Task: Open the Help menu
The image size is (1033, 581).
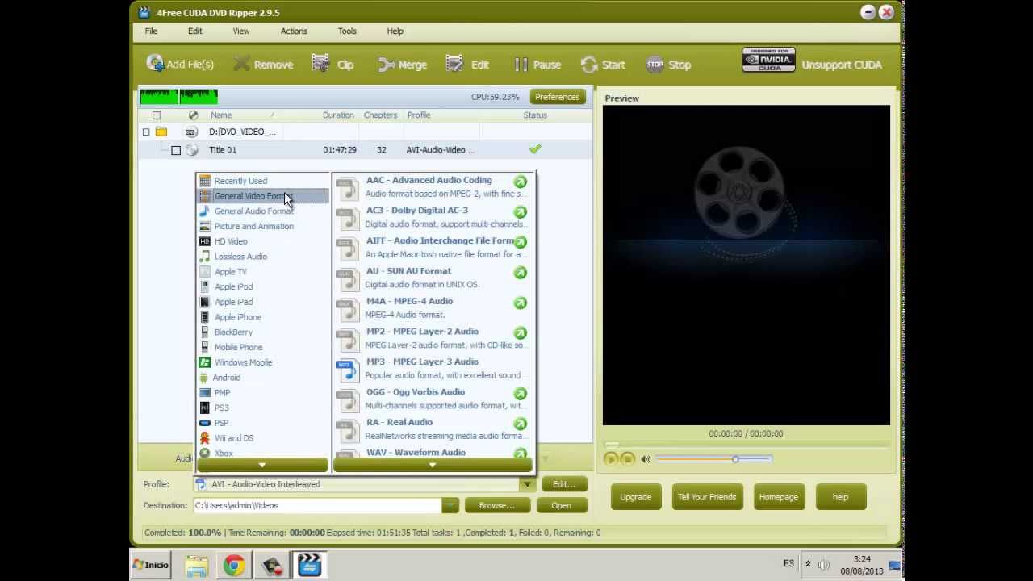Action: pos(395,31)
